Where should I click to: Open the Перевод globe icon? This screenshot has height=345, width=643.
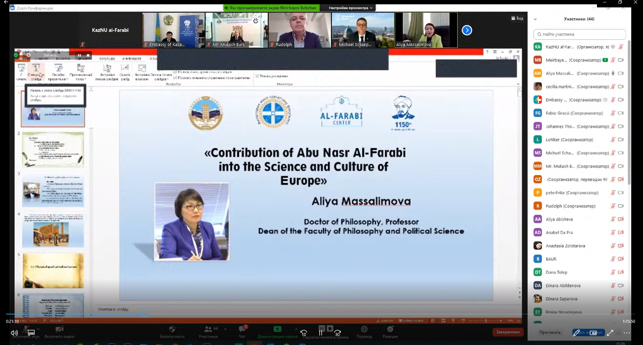point(364,329)
